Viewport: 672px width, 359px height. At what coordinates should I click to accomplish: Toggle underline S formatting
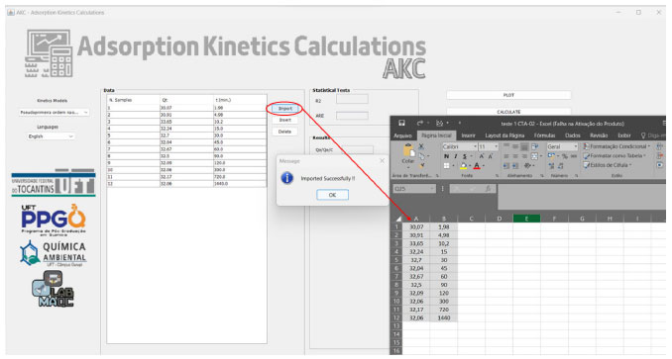(464, 156)
